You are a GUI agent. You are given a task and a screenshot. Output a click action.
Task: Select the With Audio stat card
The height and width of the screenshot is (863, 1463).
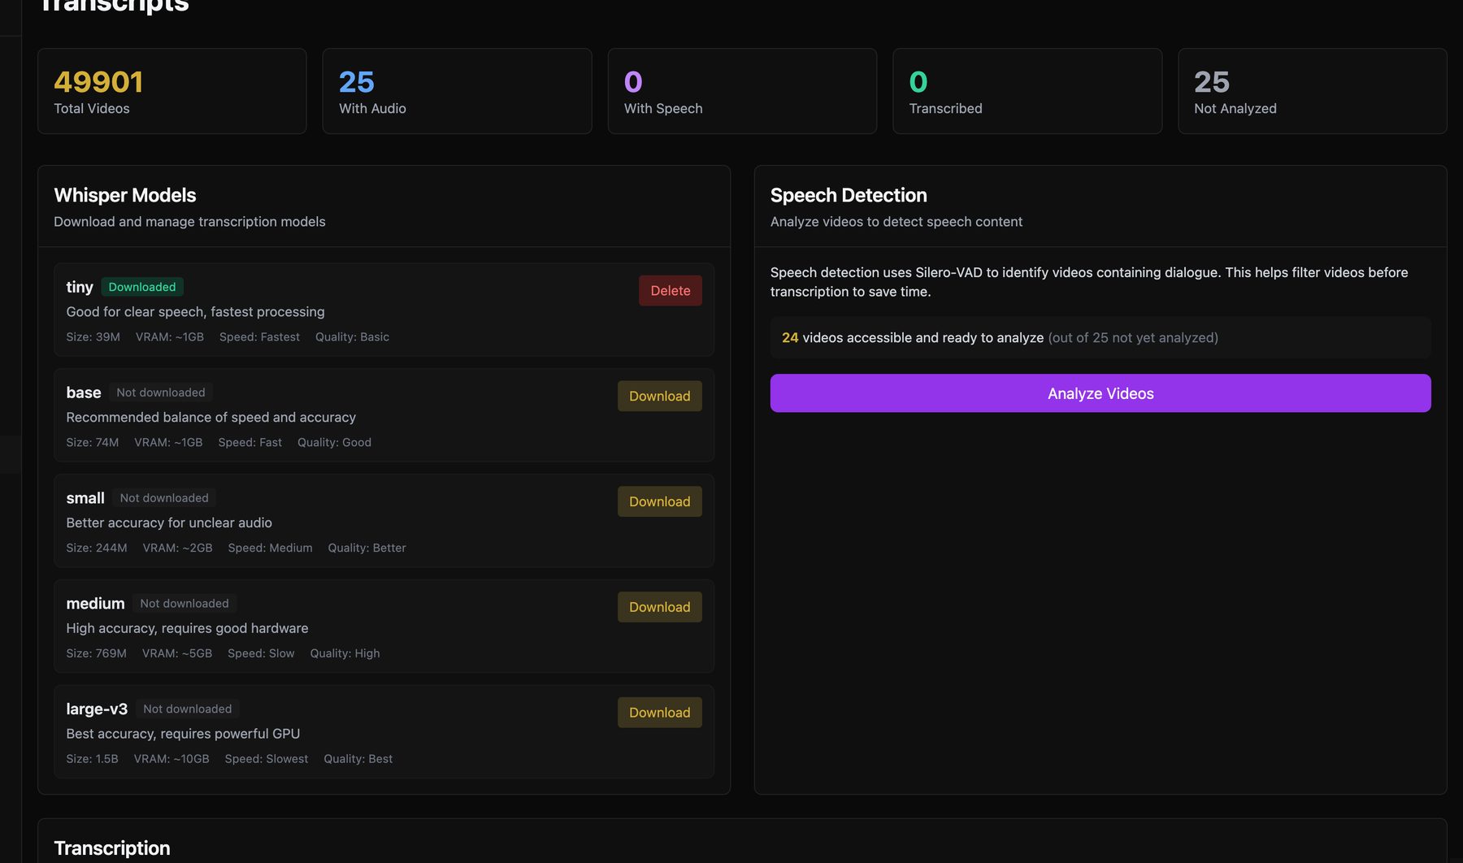pyautogui.click(x=457, y=91)
